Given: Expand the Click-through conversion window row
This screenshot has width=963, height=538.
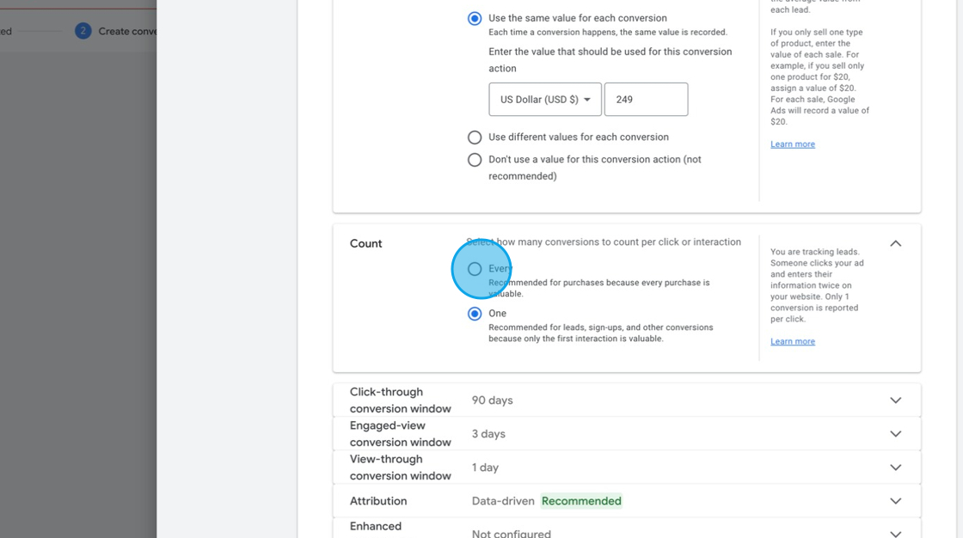Looking at the screenshot, I should (895, 400).
